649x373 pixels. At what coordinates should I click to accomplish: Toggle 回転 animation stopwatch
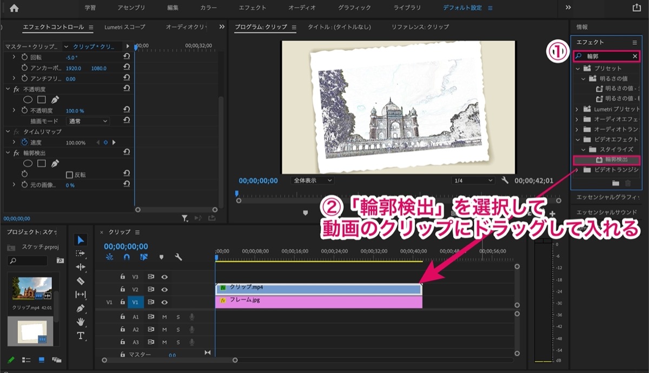[24, 57]
